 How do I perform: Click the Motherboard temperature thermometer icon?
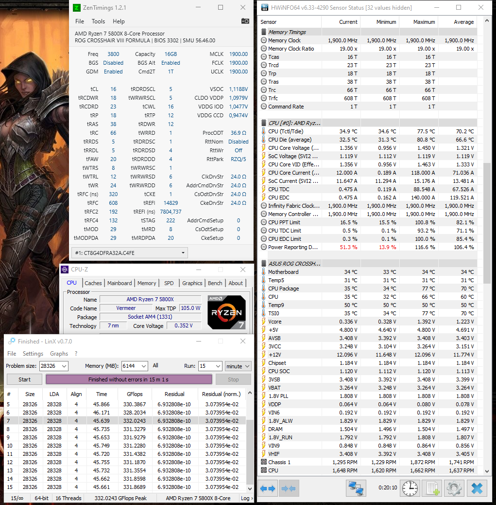[x=264, y=272]
